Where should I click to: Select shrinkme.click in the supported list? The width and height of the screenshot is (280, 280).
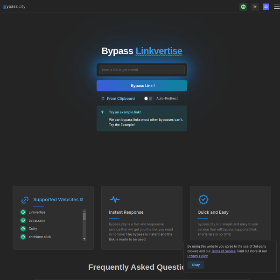40,237
